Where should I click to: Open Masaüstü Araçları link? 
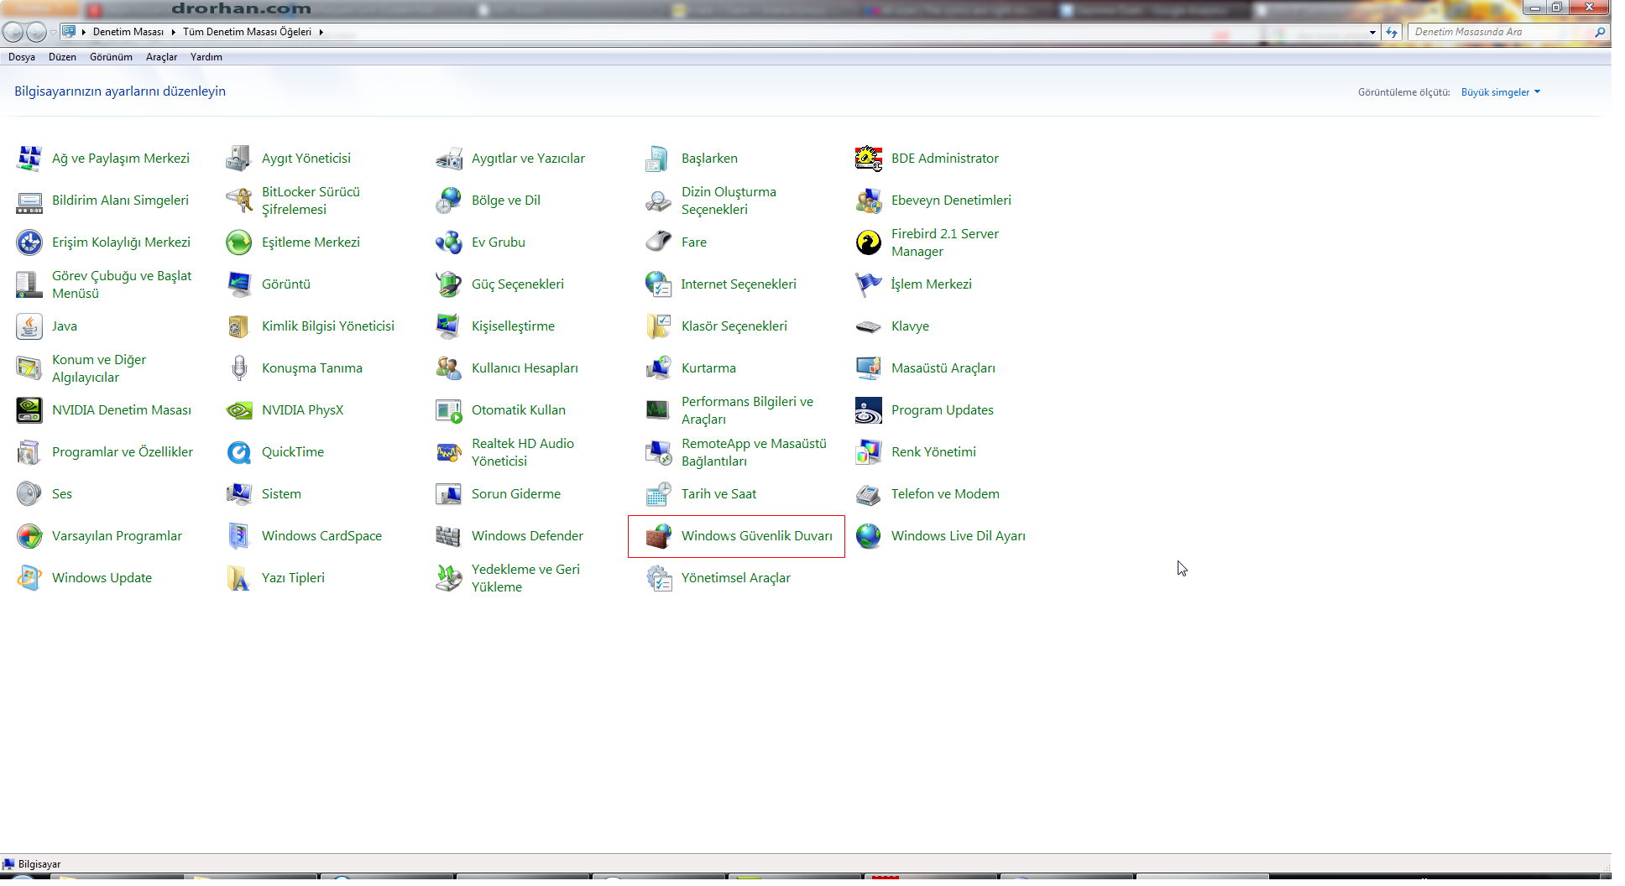pos(943,368)
